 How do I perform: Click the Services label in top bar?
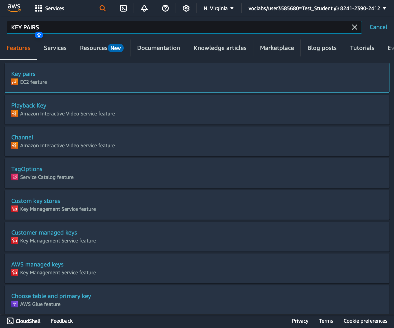click(x=55, y=8)
